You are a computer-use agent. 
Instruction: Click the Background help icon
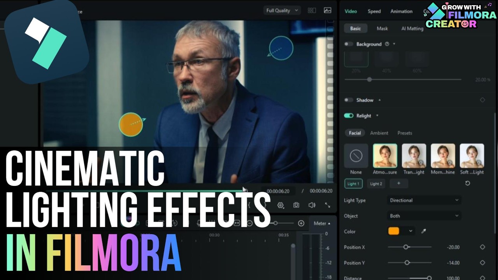coord(387,44)
